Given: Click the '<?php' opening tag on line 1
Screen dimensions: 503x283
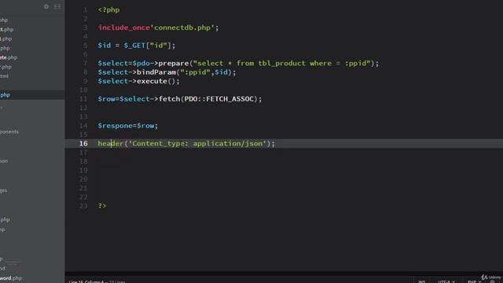Looking at the screenshot, I should click(x=108, y=9).
